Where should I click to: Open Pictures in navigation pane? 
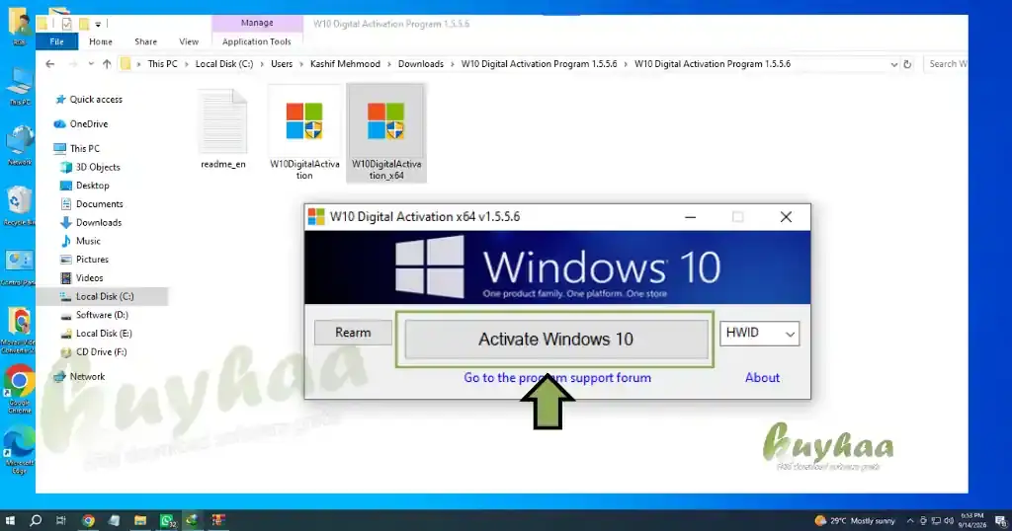[84, 259]
